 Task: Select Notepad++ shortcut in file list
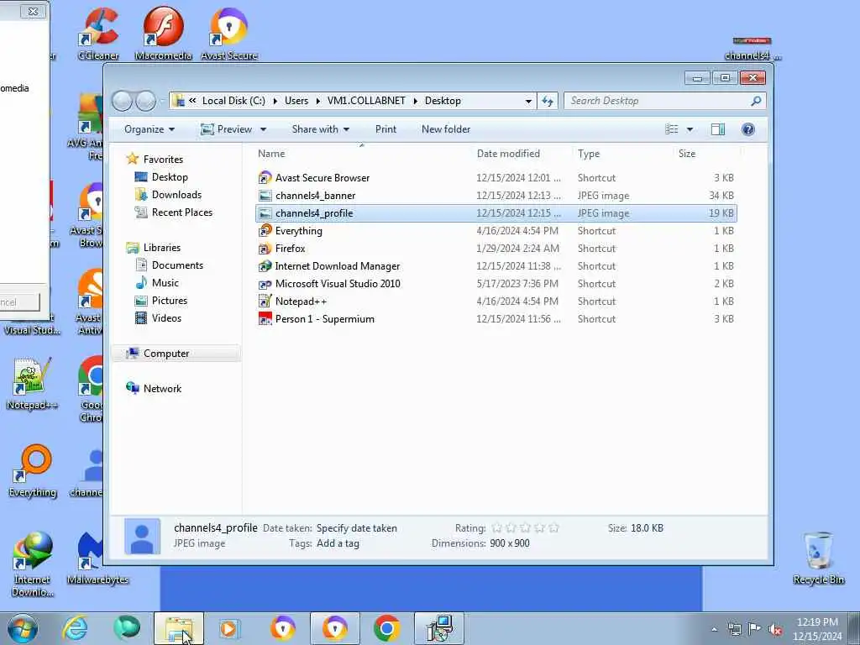496,302
